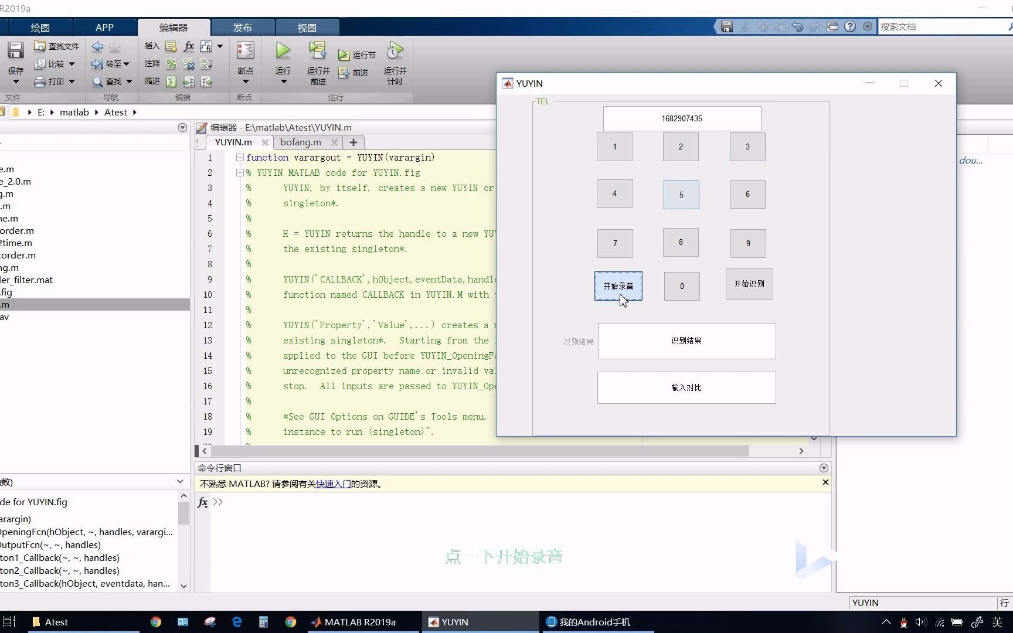This screenshot has width=1013, height=633.
Task: Click the Print (打印) icon
Action: click(40, 81)
